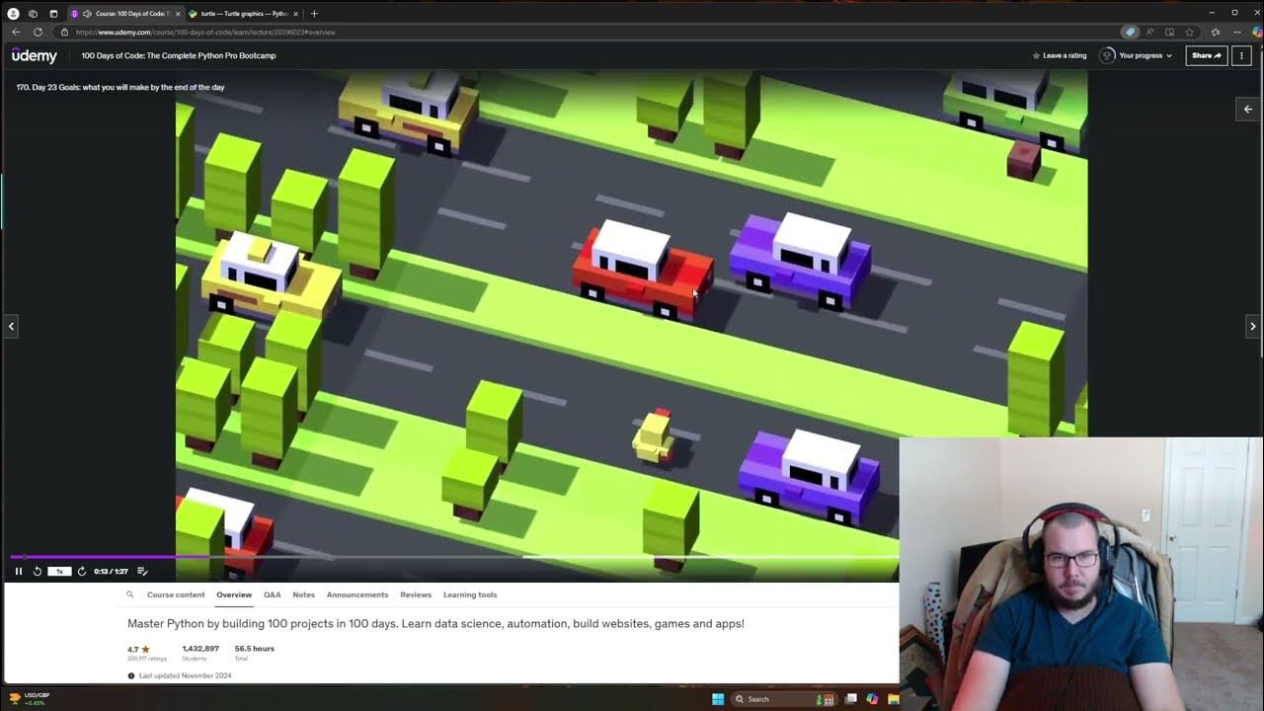The height and width of the screenshot is (711, 1264).
Task: Click Leave a rating
Action: pos(1059,55)
